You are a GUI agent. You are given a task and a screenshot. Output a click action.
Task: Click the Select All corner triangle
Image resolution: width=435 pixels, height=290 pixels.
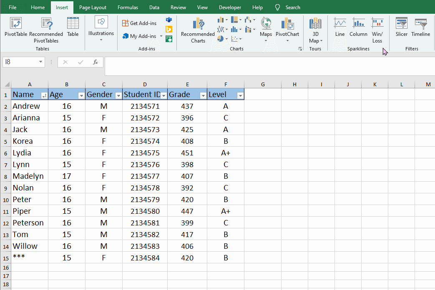click(x=7, y=84)
